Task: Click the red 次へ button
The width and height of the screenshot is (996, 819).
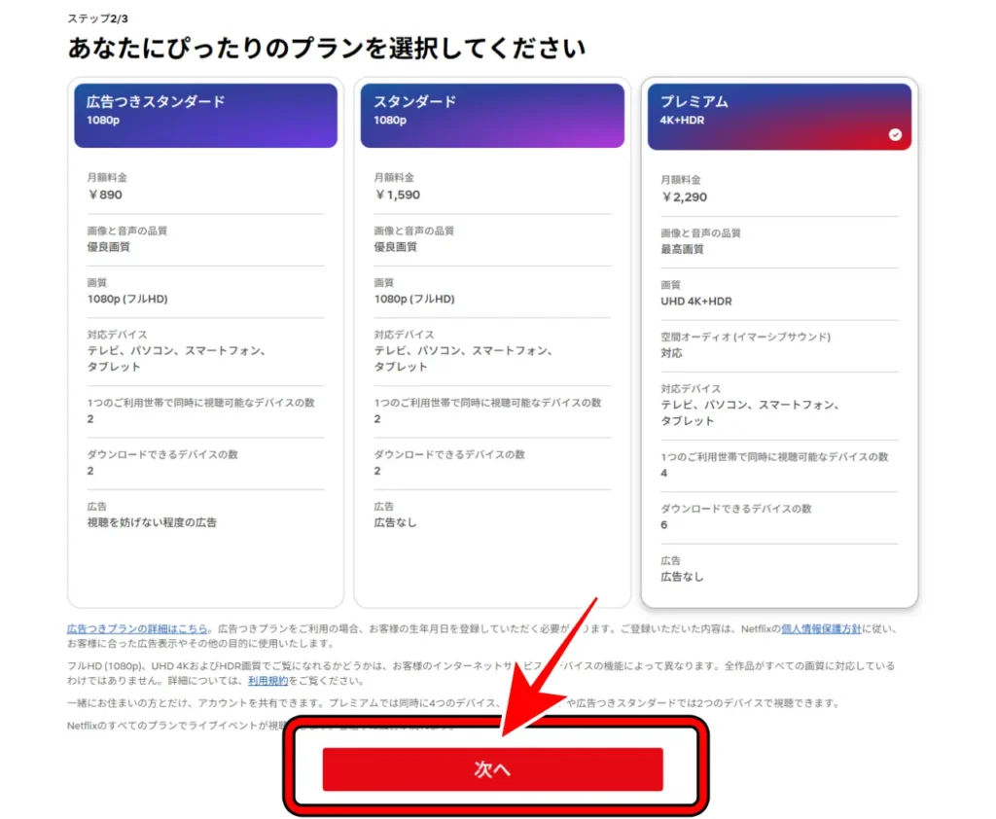Action: pyautogui.click(x=492, y=767)
